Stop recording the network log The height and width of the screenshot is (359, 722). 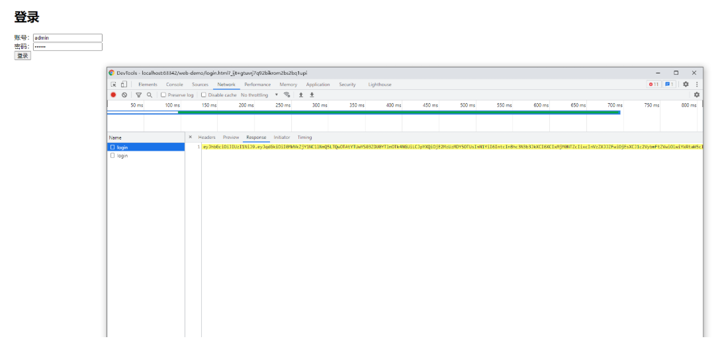113,95
